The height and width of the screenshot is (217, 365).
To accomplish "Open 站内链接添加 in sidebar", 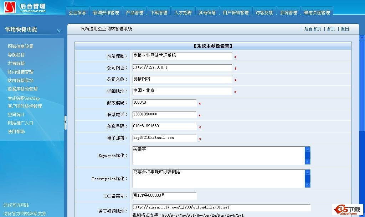I will pos(20,81).
